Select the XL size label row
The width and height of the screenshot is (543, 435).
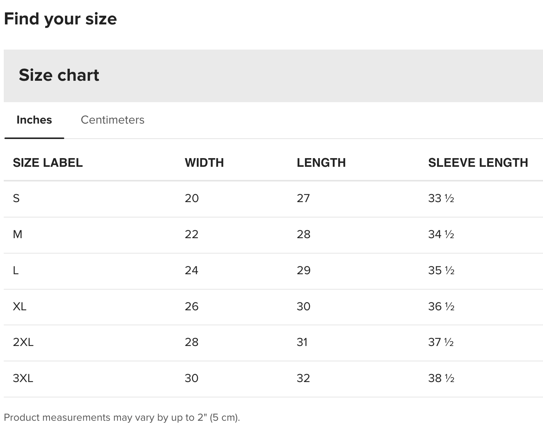pyautogui.click(x=20, y=307)
